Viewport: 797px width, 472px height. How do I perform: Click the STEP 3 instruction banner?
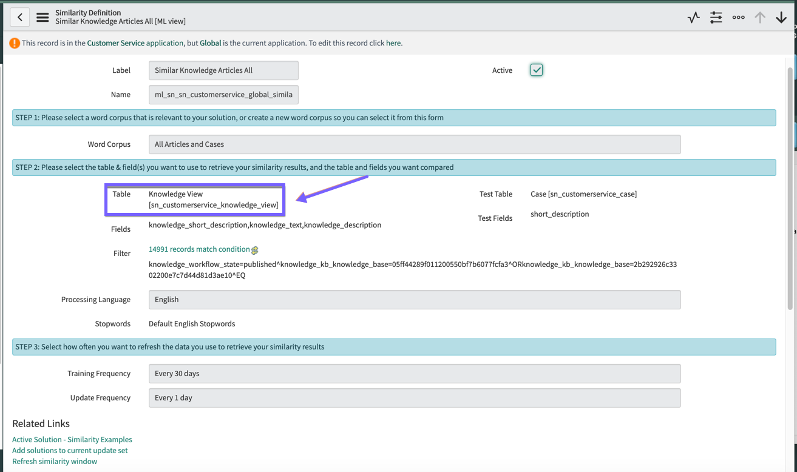pos(394,347)
